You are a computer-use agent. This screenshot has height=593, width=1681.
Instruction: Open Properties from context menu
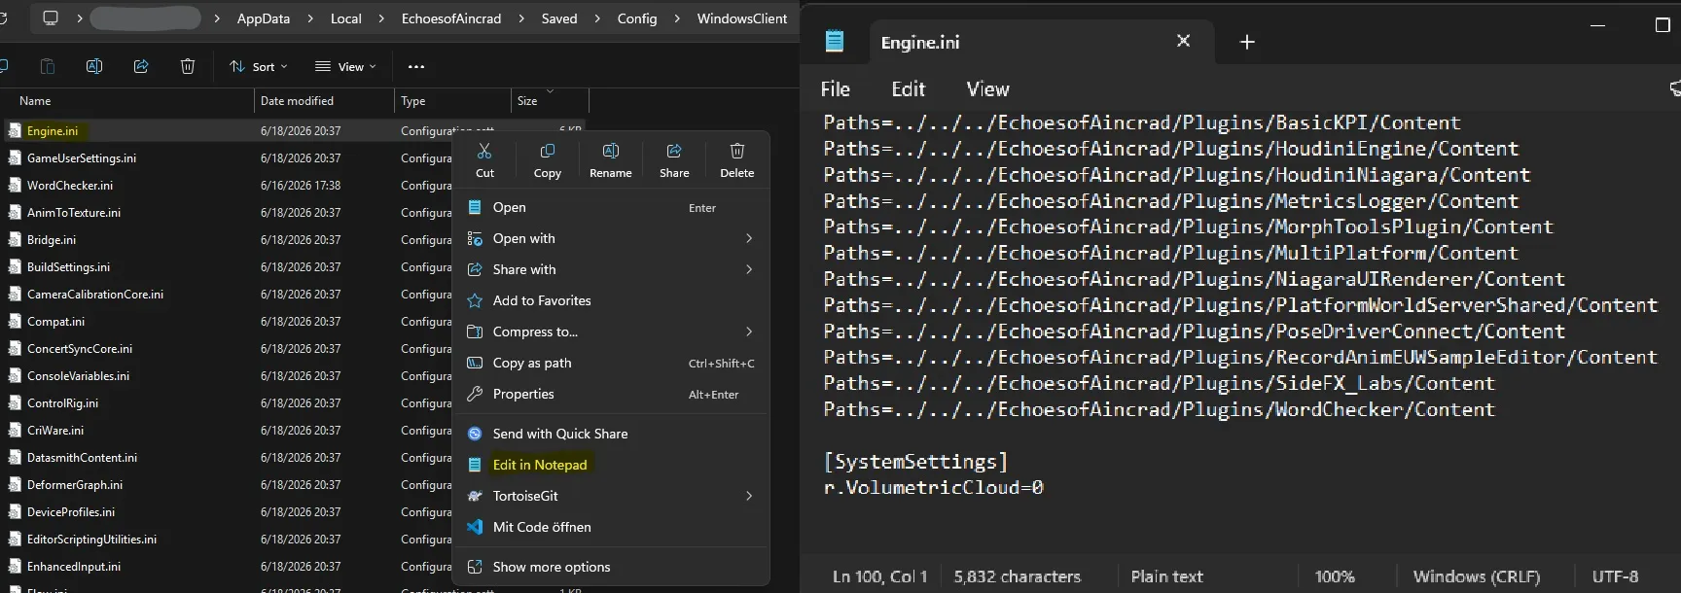pos(611,394)
